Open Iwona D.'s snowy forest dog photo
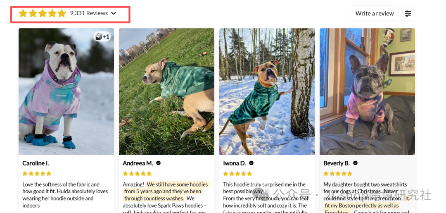Viewport: 446px width, 213px height. [267, 91]
